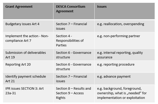Click 'Identify payment schedule Art 21' cell
The image size is (158, 104).
(x=25, y=79)
